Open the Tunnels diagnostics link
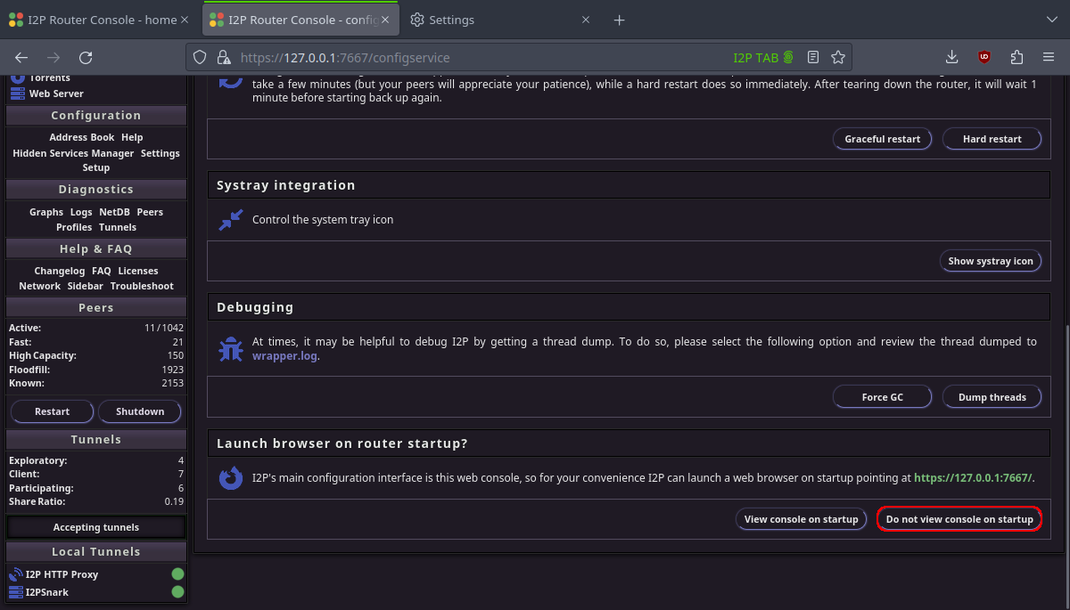The image size is (1070, 610). pos(118,227)
